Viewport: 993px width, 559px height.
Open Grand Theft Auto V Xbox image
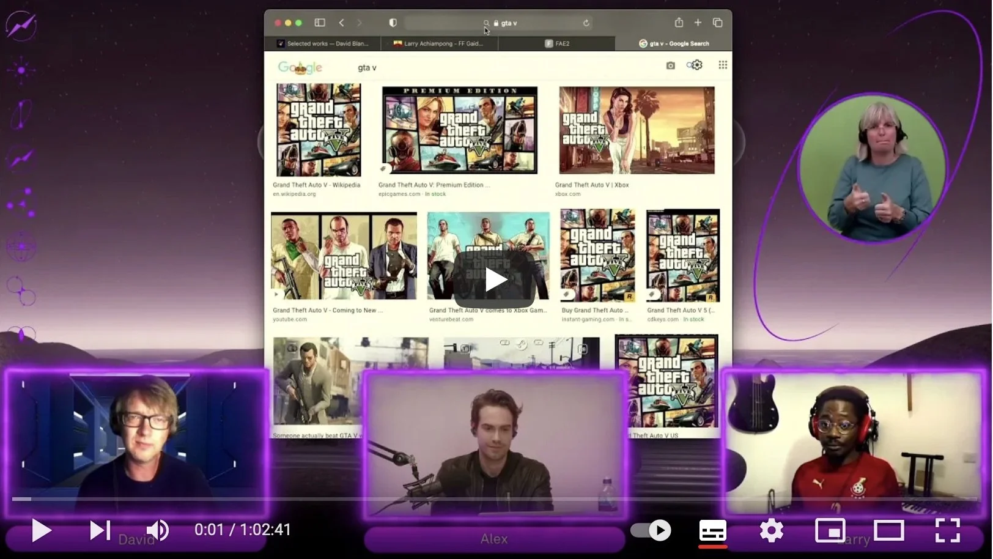[x=637, y=130]
